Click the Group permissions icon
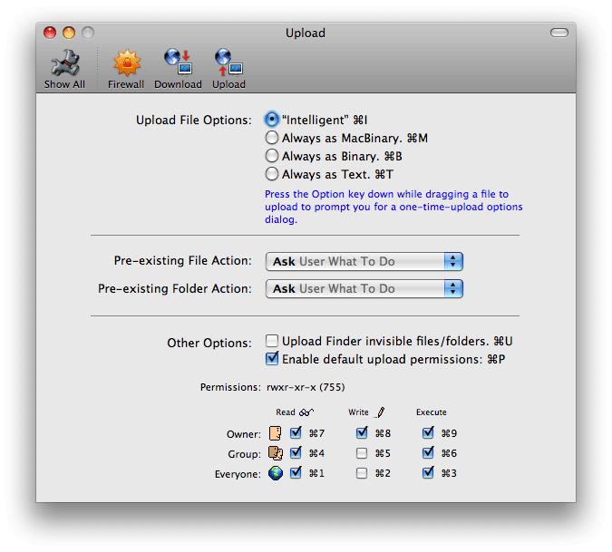Viewport: 612px width, 552px height. tap(276, 453)
